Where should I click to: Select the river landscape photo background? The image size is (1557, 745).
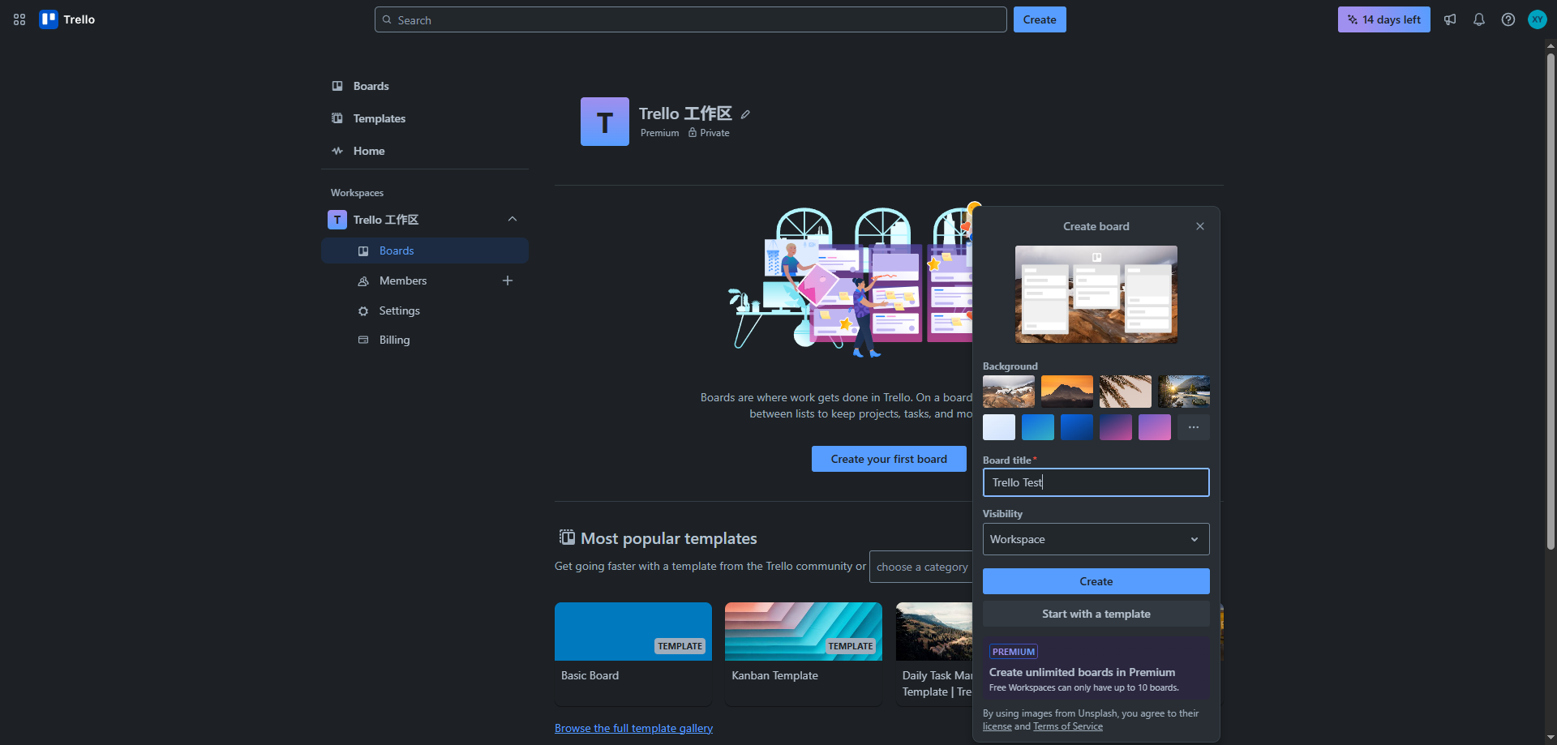[1184, 392]
